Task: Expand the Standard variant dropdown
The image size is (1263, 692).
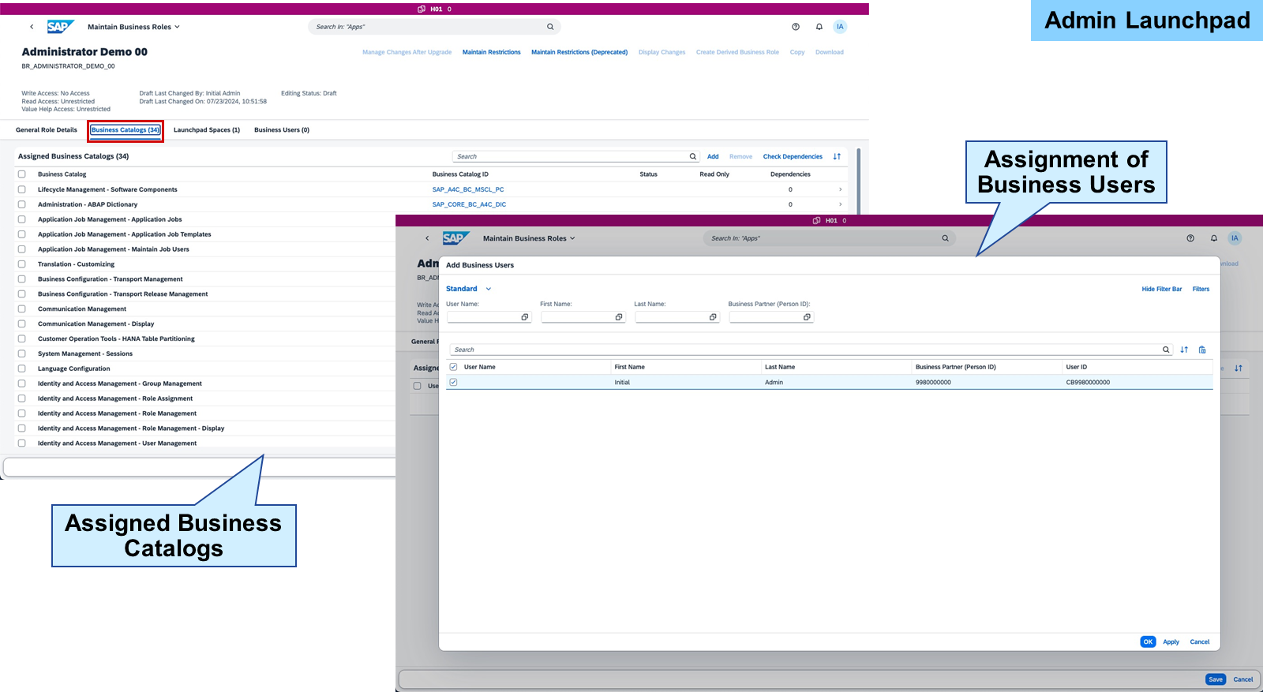Action: (489, 289)
